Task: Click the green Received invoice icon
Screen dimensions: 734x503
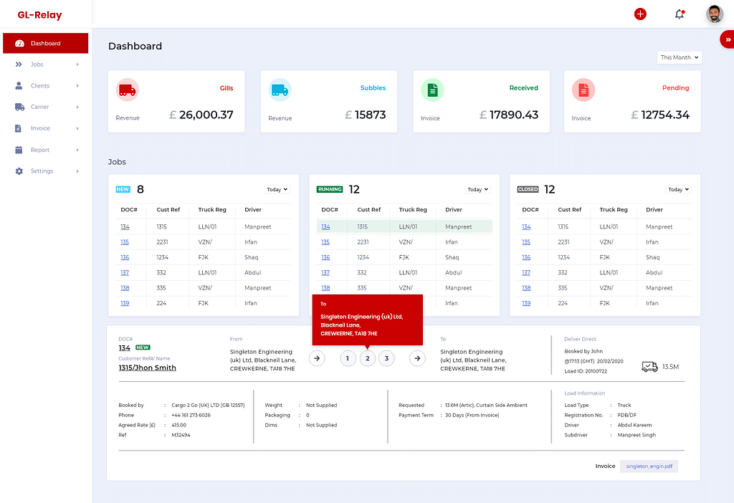Action: pos(432,90)
